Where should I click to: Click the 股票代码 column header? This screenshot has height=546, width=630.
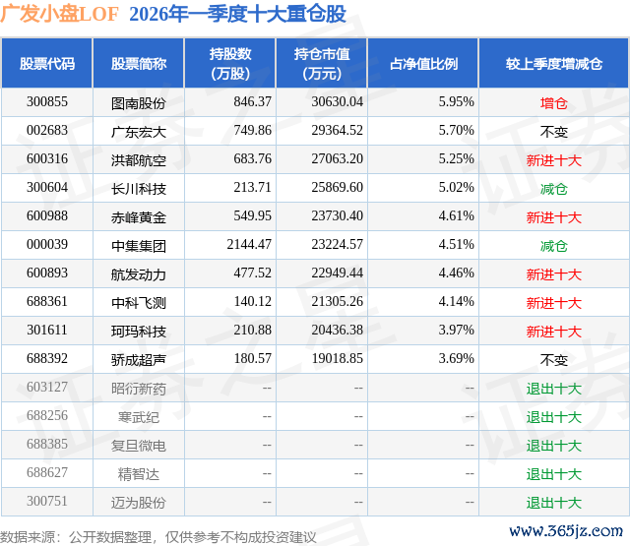click(47, 63)
